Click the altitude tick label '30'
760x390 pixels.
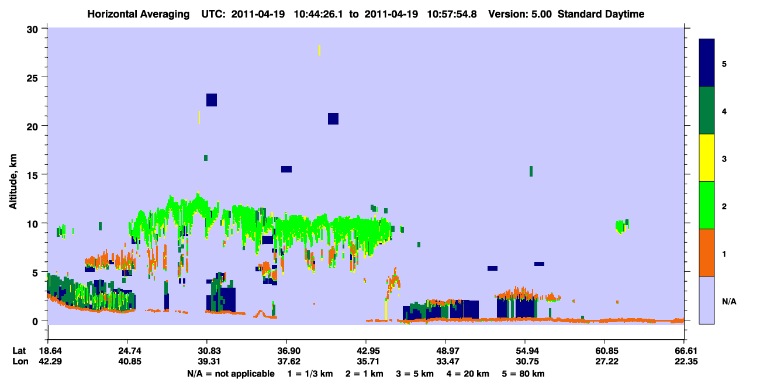coord(34,29)
